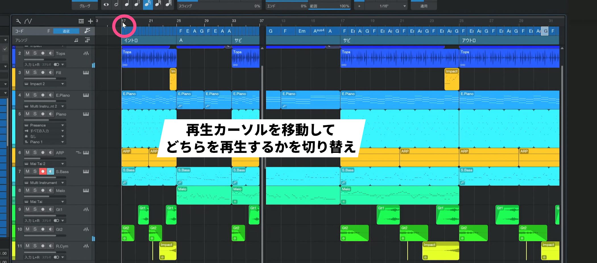Expand the 1/16 quantize grid dropdown
This screenshot has height=263, width=597.
click(x=405, y=6)
